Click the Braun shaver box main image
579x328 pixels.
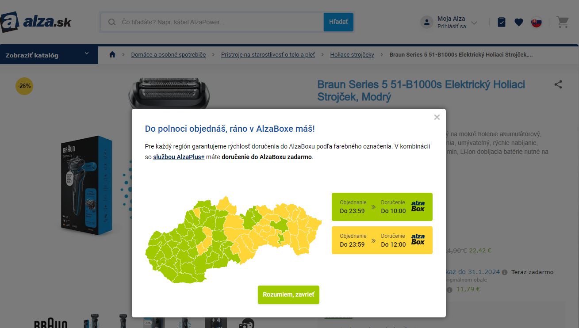(87, 185)
